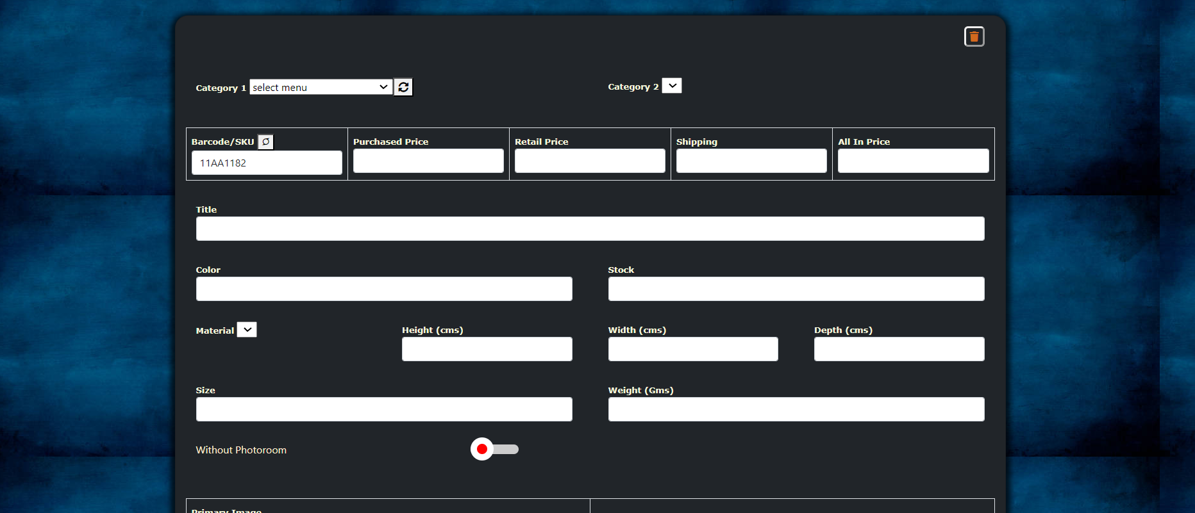Toggle the Without Photoroom switch

[x=494, y=450]
